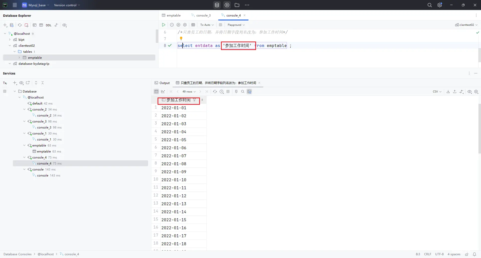481x258 pixels.
Task: Open the clienttest02 schema selector dropdown
Action: click(466, 25)
